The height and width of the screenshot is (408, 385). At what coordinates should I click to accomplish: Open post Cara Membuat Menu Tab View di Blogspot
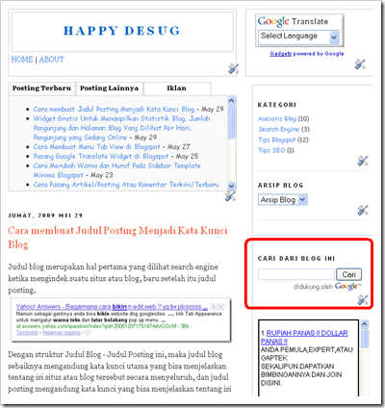(x=96, y=147)
